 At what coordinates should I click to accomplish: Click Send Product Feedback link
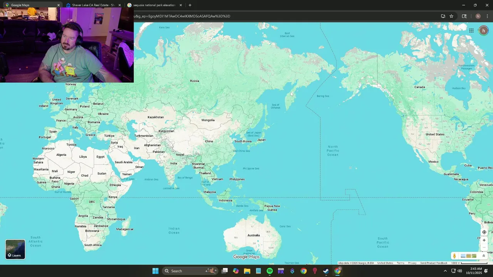coord(434,263)
